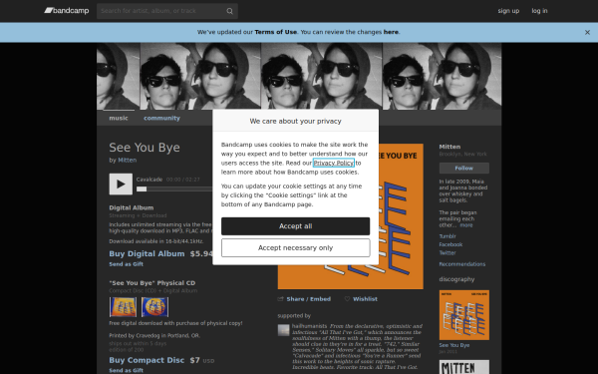The width and height of the screenshot is (598, 374).
Task: Click the Share / Embed icon
Action: [281, 299]
